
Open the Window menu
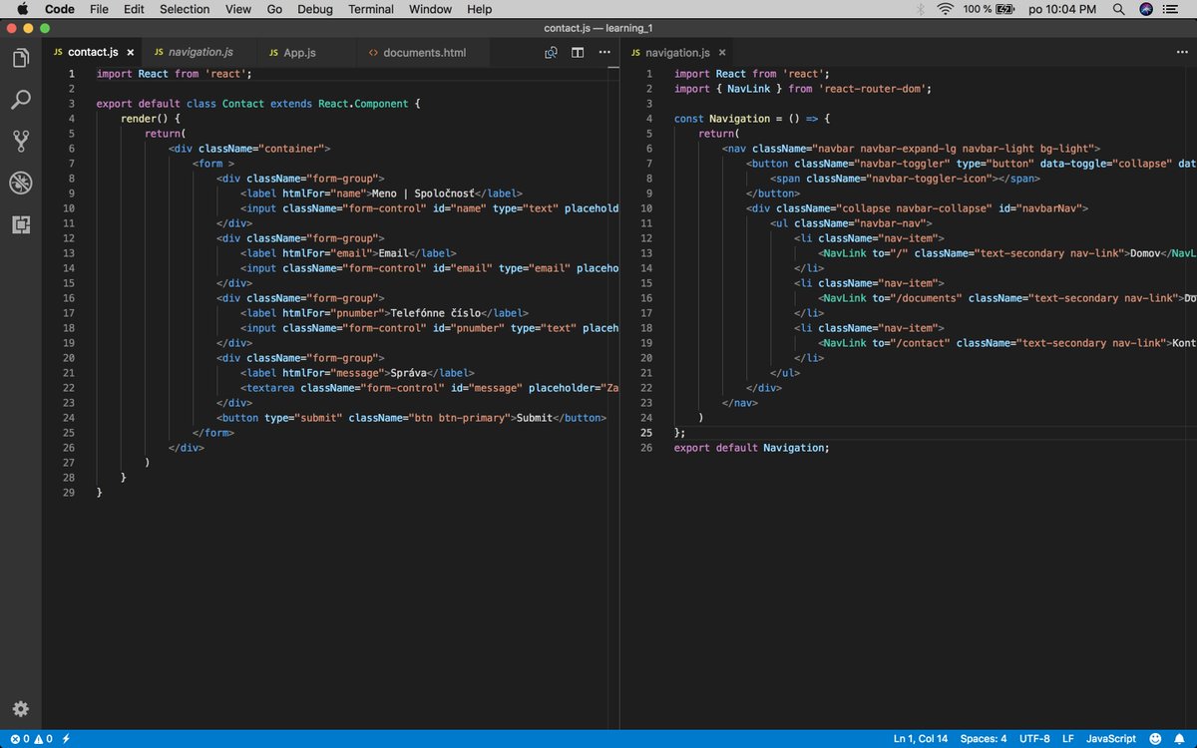430,9
